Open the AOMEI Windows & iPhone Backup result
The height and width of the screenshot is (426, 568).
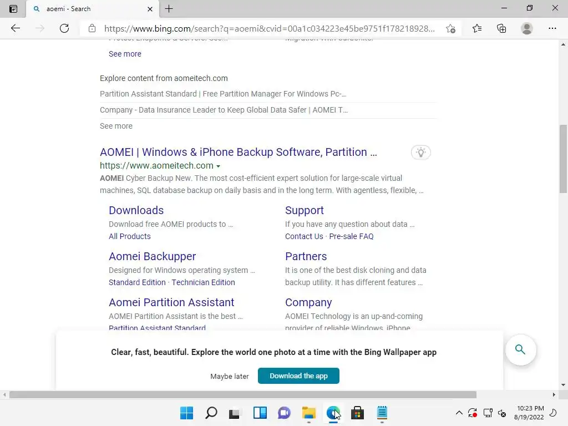pyautogui.click(x=239, y=152)
